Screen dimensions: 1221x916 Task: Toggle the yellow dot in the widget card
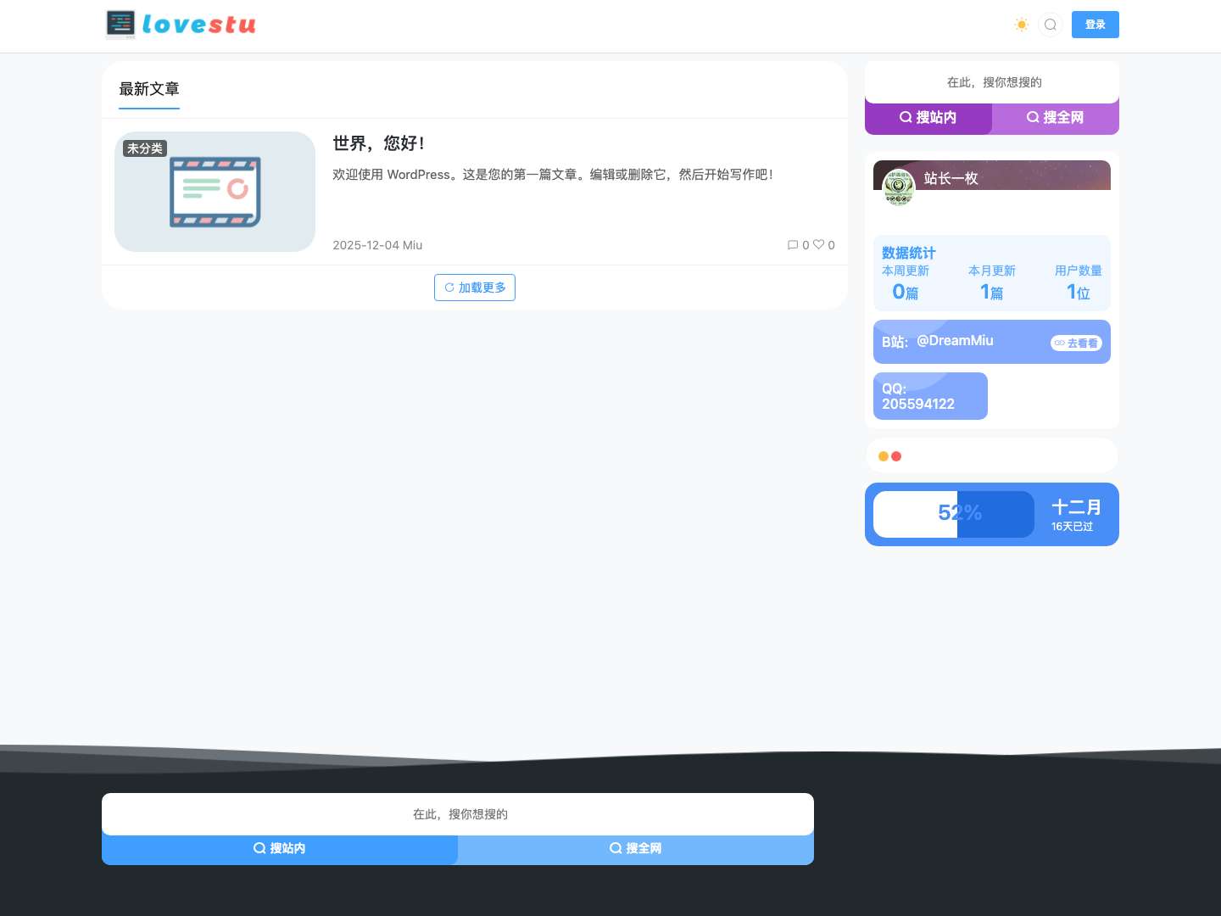884,455
